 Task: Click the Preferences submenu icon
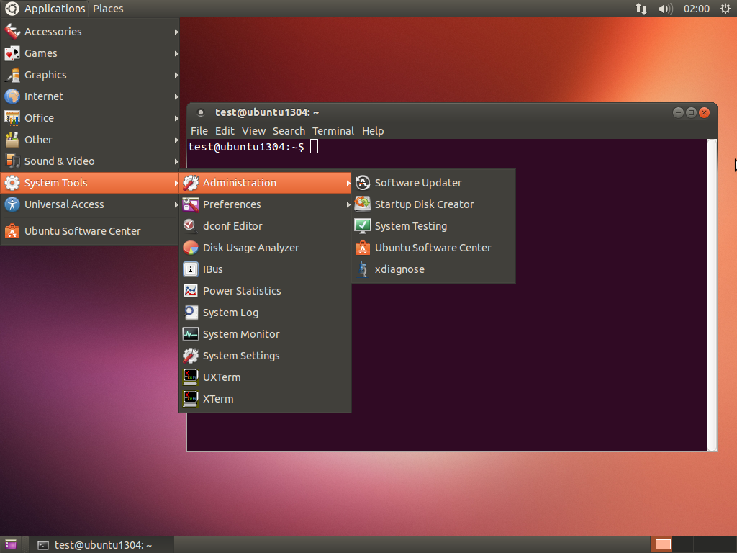190,204
